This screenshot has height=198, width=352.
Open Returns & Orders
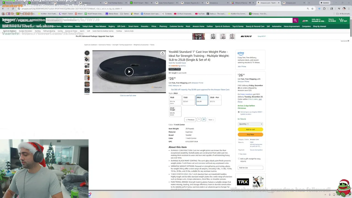click(x=332, y=20)
